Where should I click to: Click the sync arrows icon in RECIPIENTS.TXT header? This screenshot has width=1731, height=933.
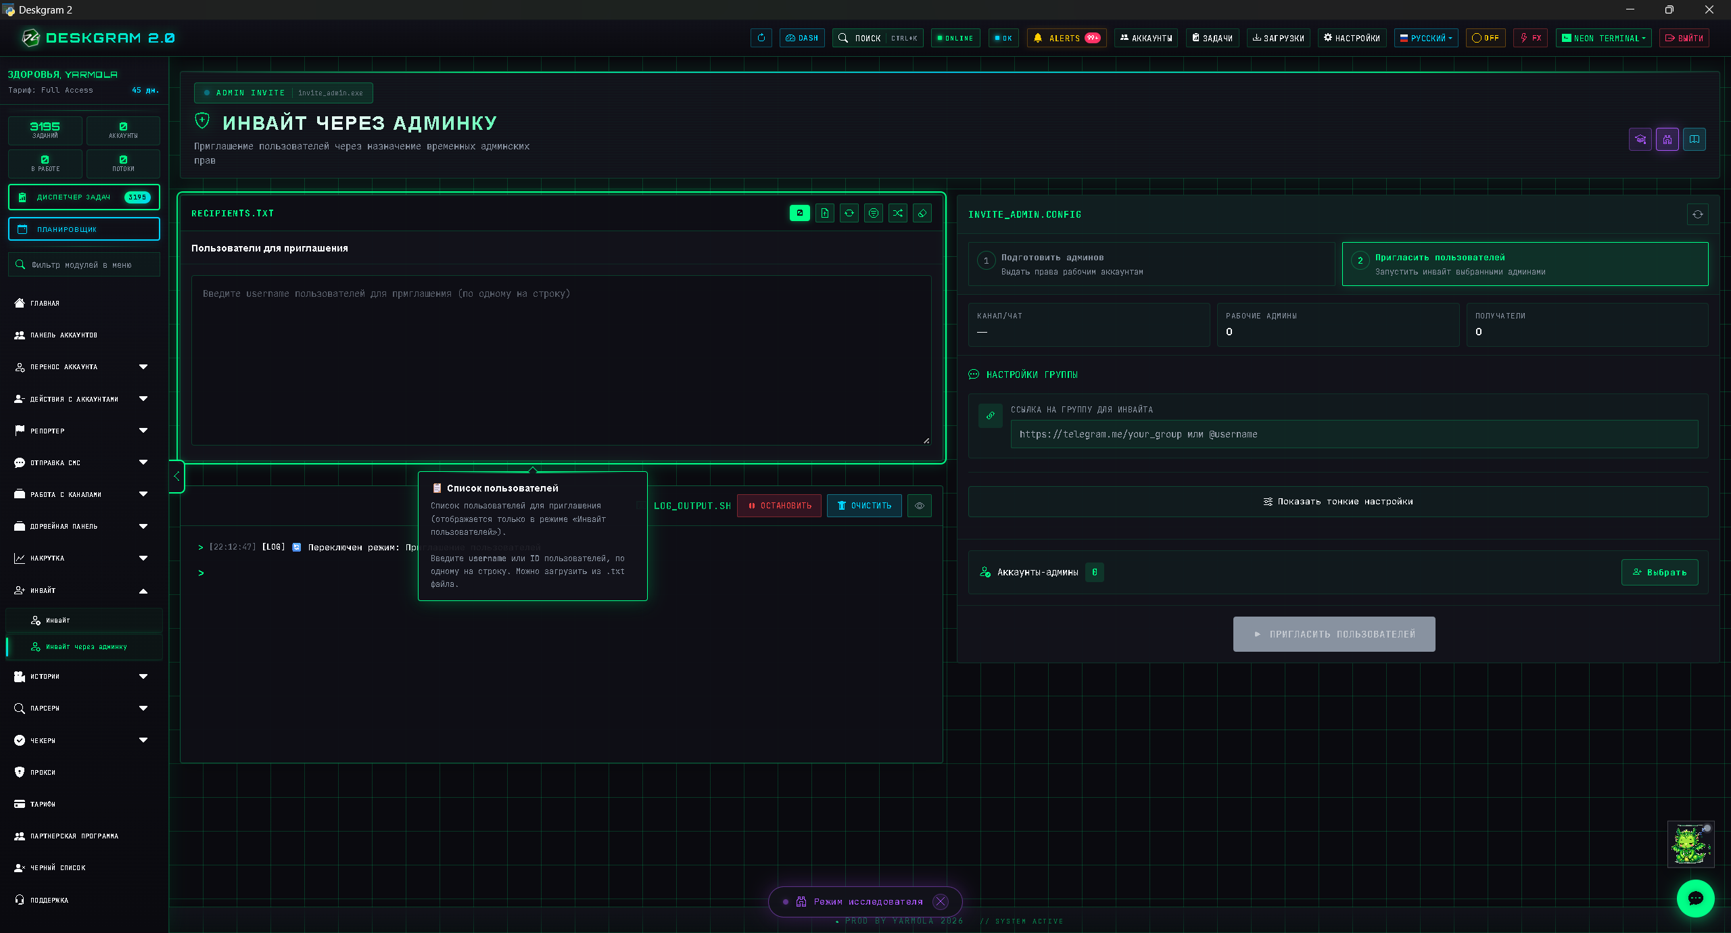point(849,213)
